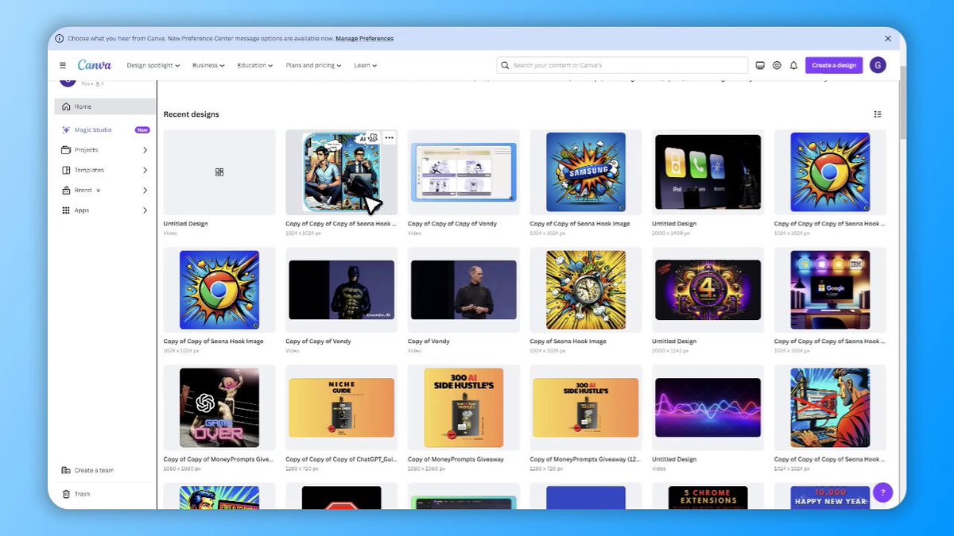Click the title "Copy of Copy of Copy of Vondy"
Screen dimensions: 954x536
[x=452, y=224]
